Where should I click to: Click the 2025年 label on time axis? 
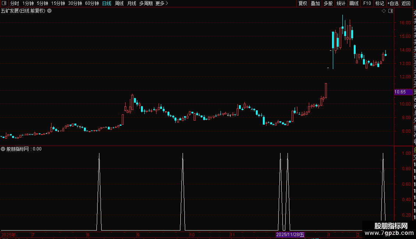click(x=8, y=235)
